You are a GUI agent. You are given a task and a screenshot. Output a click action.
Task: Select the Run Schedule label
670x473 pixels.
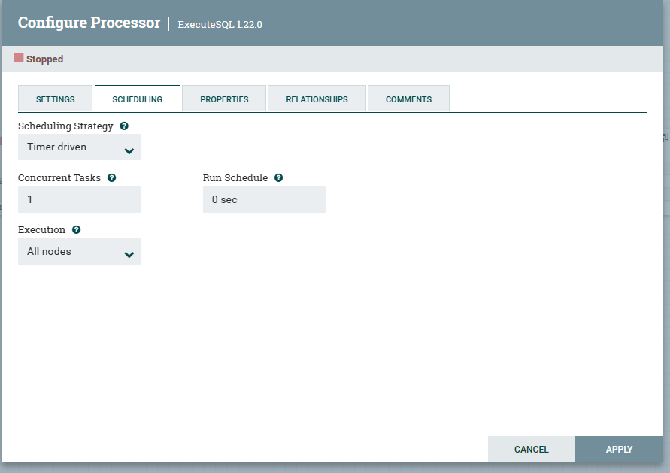point(235,177)
